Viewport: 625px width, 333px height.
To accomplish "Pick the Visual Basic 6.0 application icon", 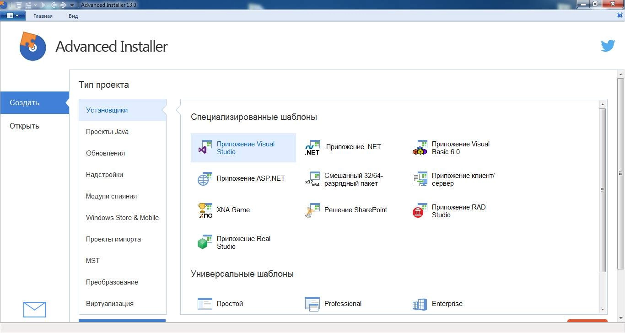I will (420, 147).
